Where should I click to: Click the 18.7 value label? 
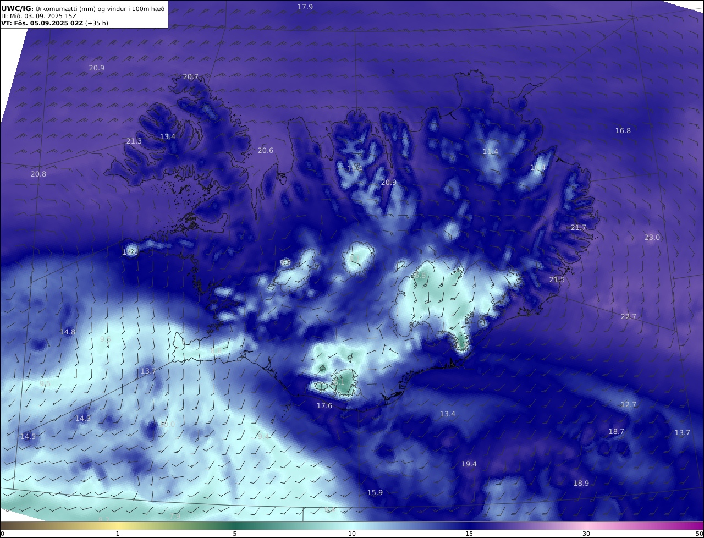pyautogui.click(x=617, y=432)
